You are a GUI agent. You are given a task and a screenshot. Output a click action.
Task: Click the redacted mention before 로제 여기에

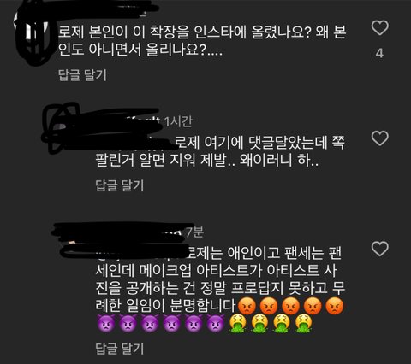pos(134,143)
